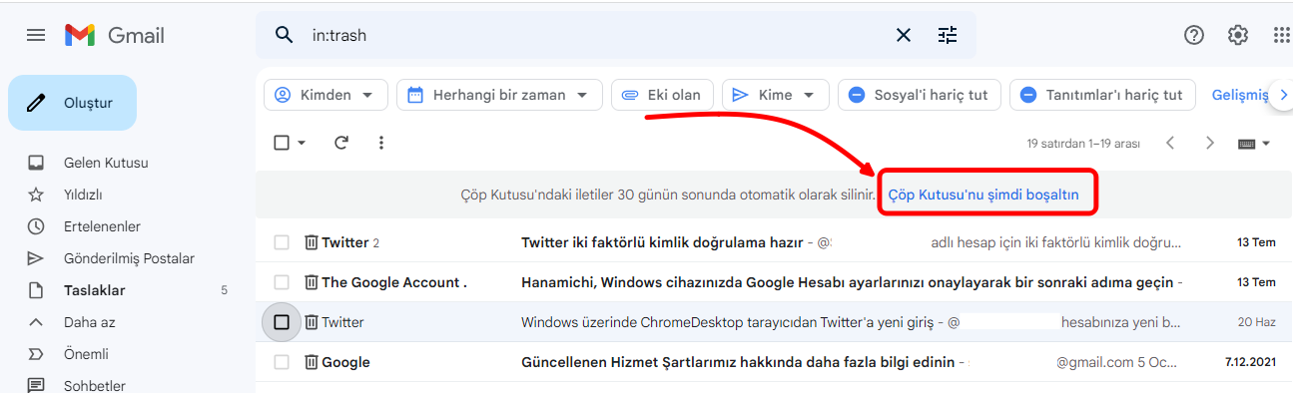
Task: Open select-all dropdown arrow
Action: [302, 143]
